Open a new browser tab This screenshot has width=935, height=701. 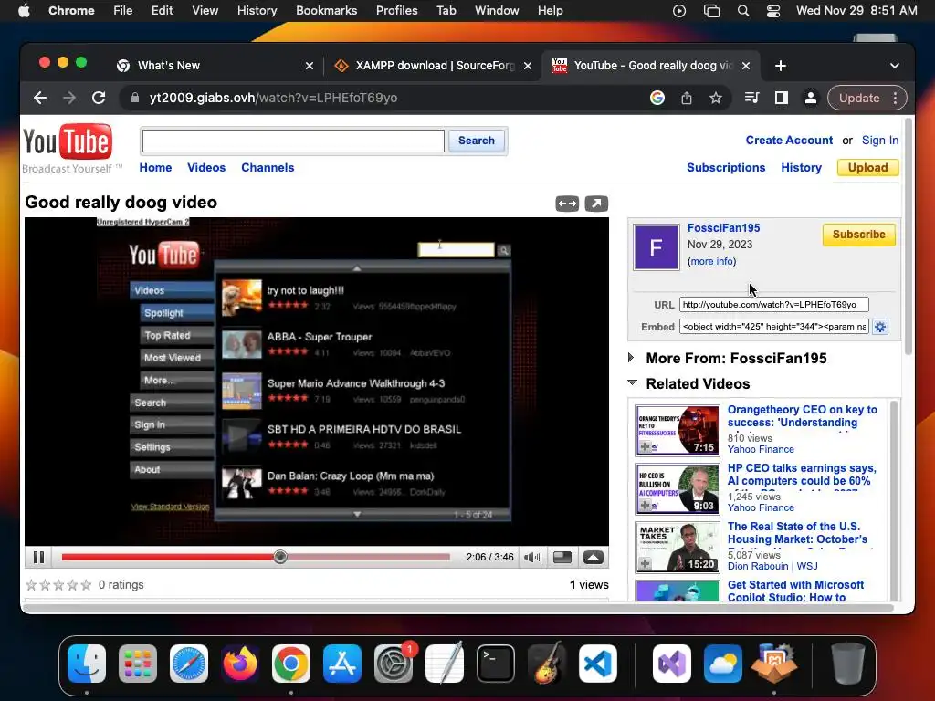point(781,66)
